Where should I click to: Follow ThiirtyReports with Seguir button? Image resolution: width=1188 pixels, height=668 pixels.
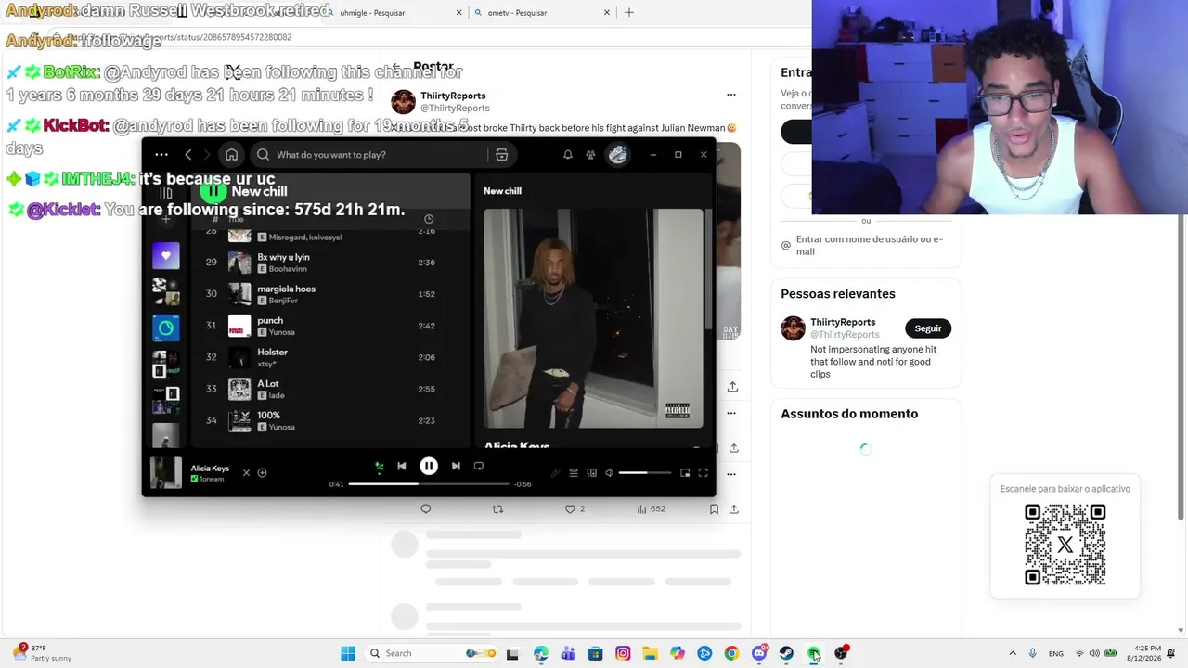click(928, 328)
